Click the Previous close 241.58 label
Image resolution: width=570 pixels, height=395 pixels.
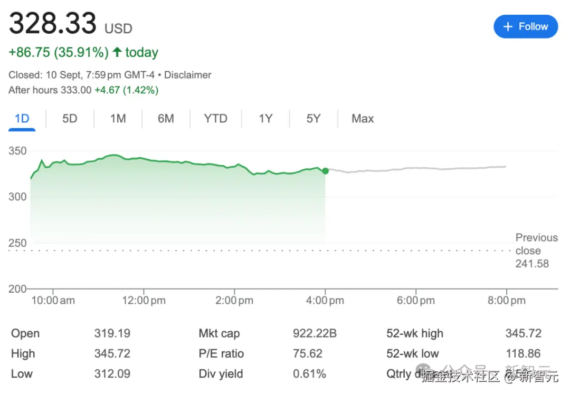(535, 251)
